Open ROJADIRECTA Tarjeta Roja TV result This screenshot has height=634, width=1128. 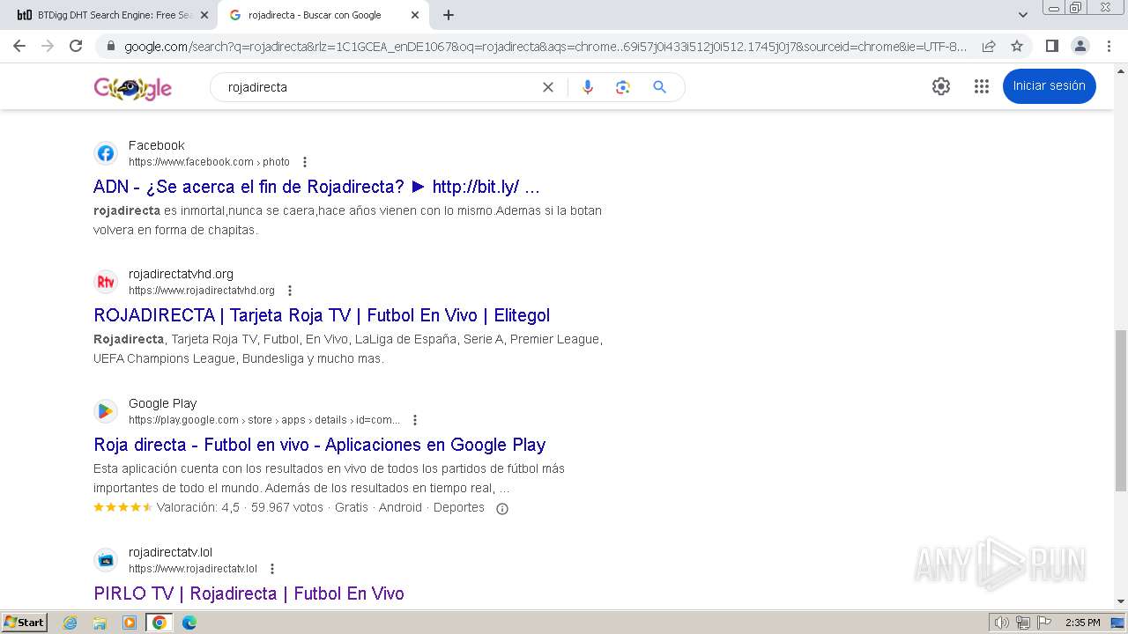pyautogui.click(x=322, y=315)
